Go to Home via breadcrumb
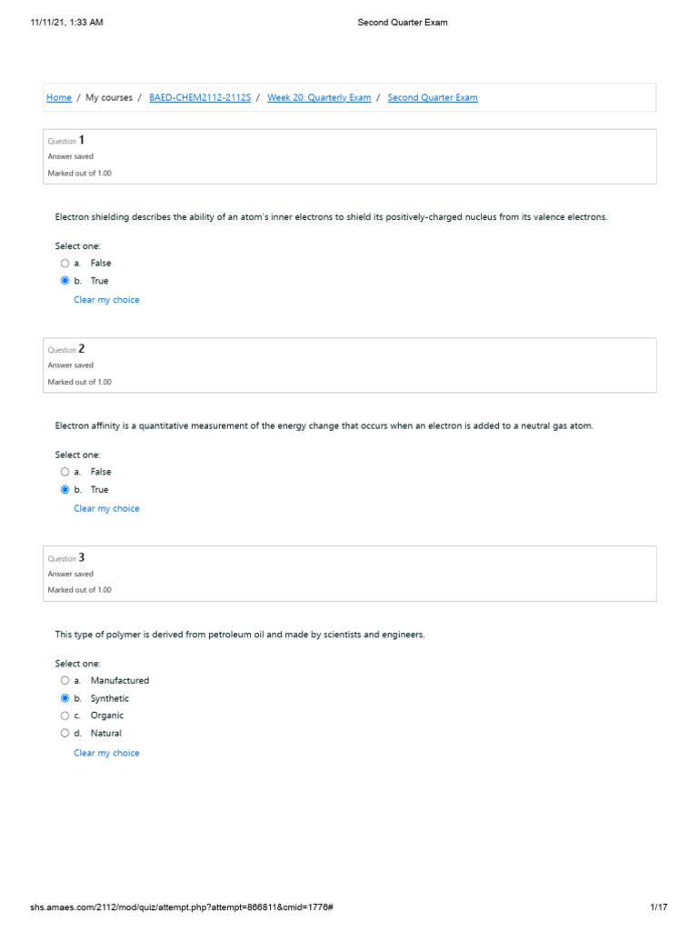Screen dimensions: 698x931 click(x=59, y=97)
